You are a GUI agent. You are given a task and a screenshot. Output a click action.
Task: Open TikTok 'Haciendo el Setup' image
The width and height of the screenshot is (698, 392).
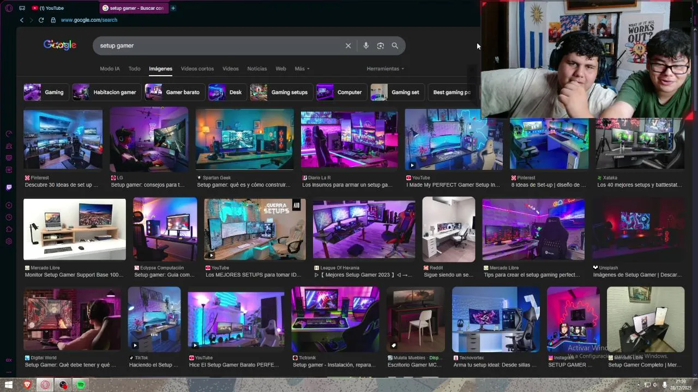point(154,320)
